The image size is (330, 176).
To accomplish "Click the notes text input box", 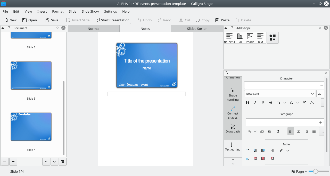I will point(147,94).
